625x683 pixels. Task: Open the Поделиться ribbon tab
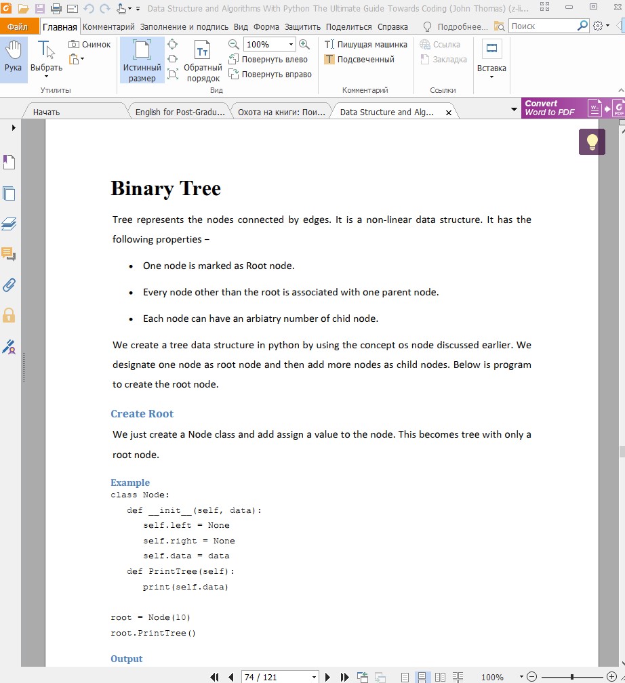click(348, 26)
